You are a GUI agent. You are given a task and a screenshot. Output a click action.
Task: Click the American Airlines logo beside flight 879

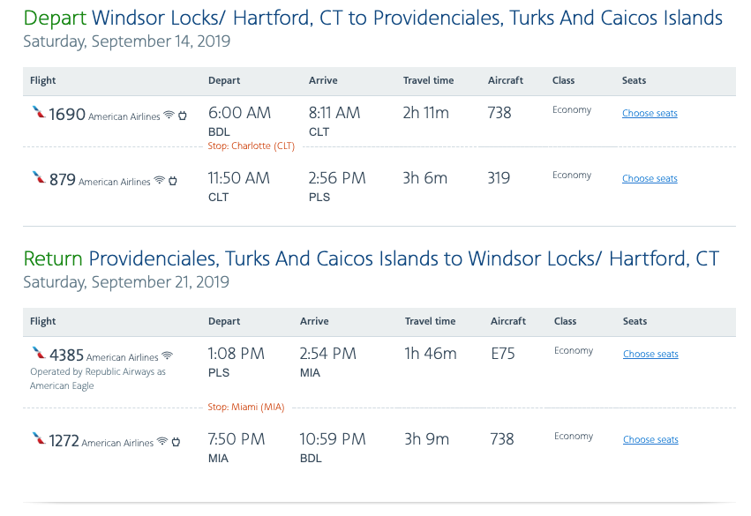click(38, 178)
